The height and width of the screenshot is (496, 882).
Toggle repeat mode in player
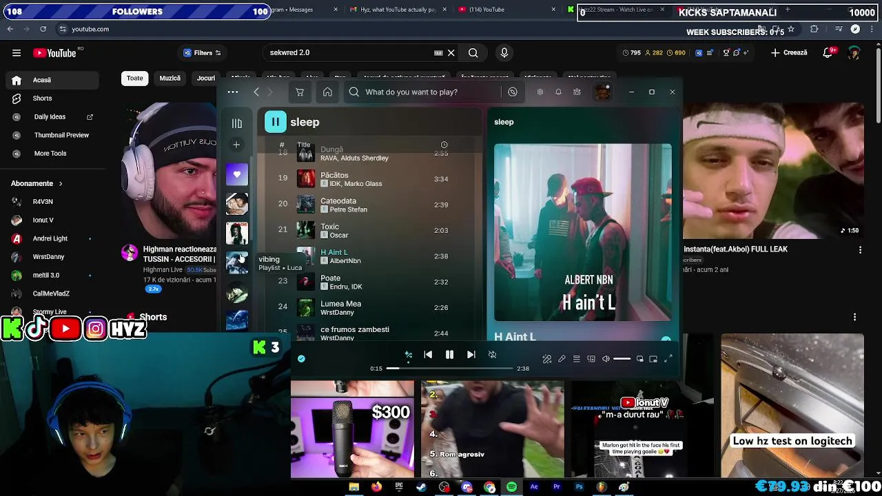[492, 355]
